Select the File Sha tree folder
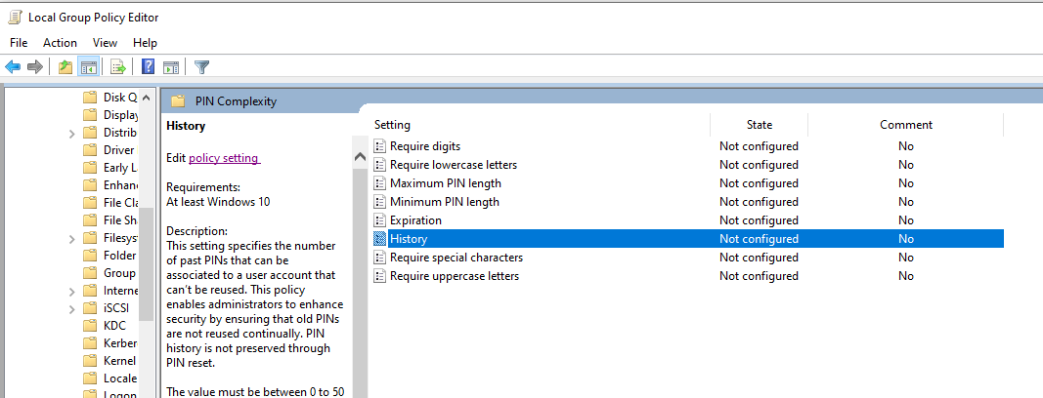1043x398 pixels. click(121, 220)
